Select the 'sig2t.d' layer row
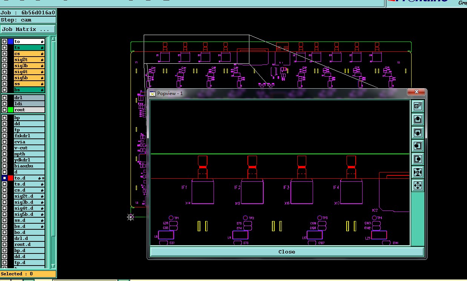This screenshot has width=467, height=281. 29,196
